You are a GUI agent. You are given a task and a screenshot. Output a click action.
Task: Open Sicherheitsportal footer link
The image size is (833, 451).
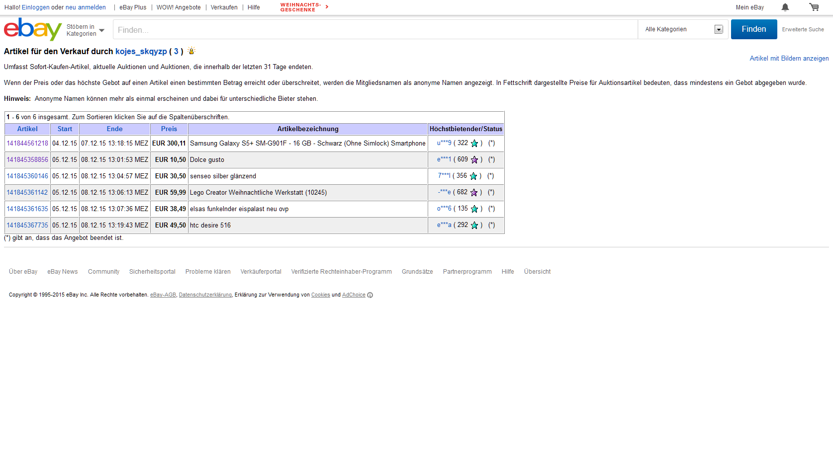click(x=152, y=272)
